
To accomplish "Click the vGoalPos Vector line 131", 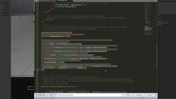I will [69, 55].
